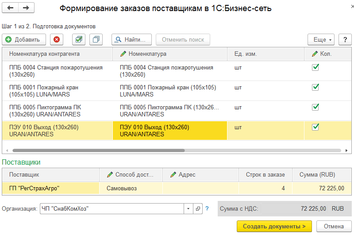Click the Номенклатура контрагента column header
Viewport: 354px width, 235px height.
click(x=58, y=54)
